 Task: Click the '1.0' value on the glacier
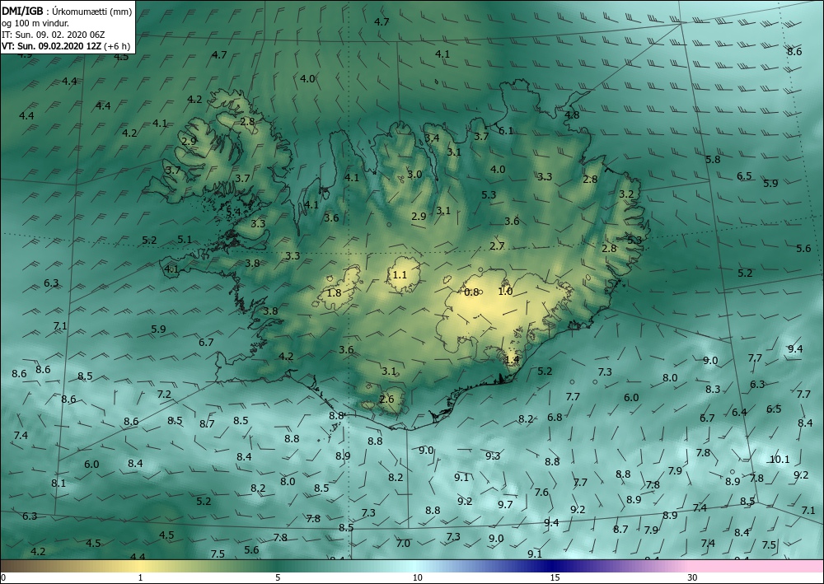(505, 291)
